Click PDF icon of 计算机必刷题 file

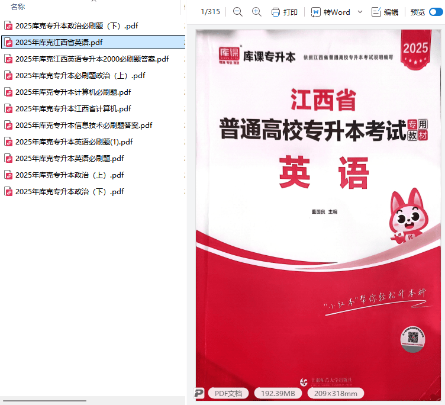(8, 92)
